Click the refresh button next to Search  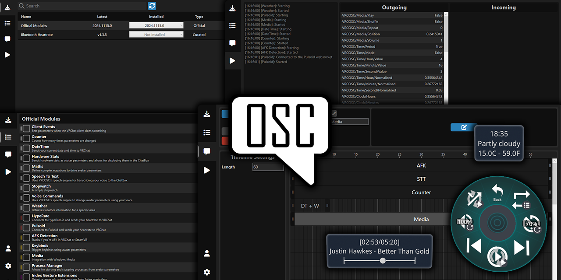(152, 6)
